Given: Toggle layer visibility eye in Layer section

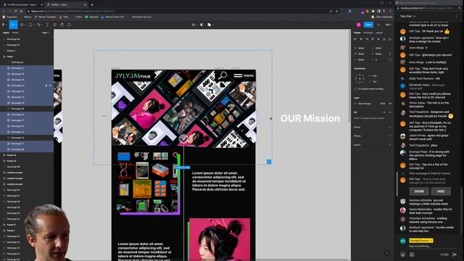Looking at the screenshot, I should point(390,104).
